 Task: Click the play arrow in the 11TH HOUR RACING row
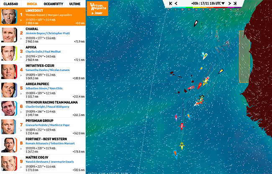pos(21,112)
